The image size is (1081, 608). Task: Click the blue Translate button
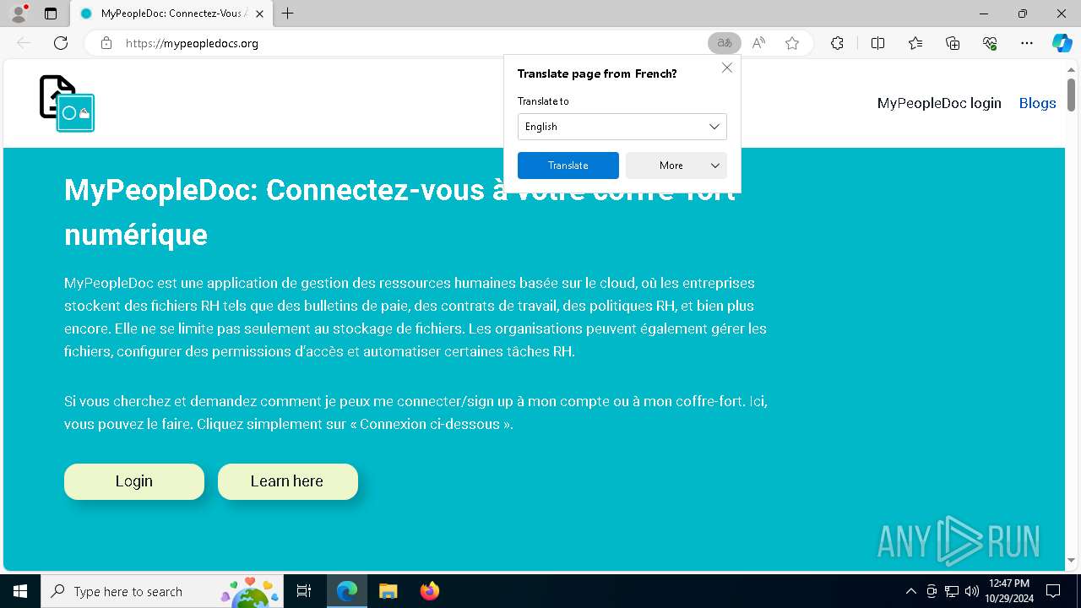pyautogui.click(x=568, y=166)
